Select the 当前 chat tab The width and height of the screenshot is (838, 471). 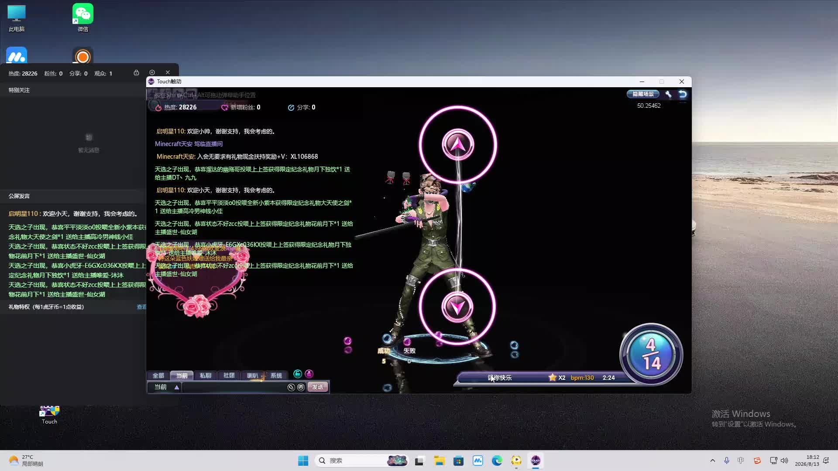point(182,375)
